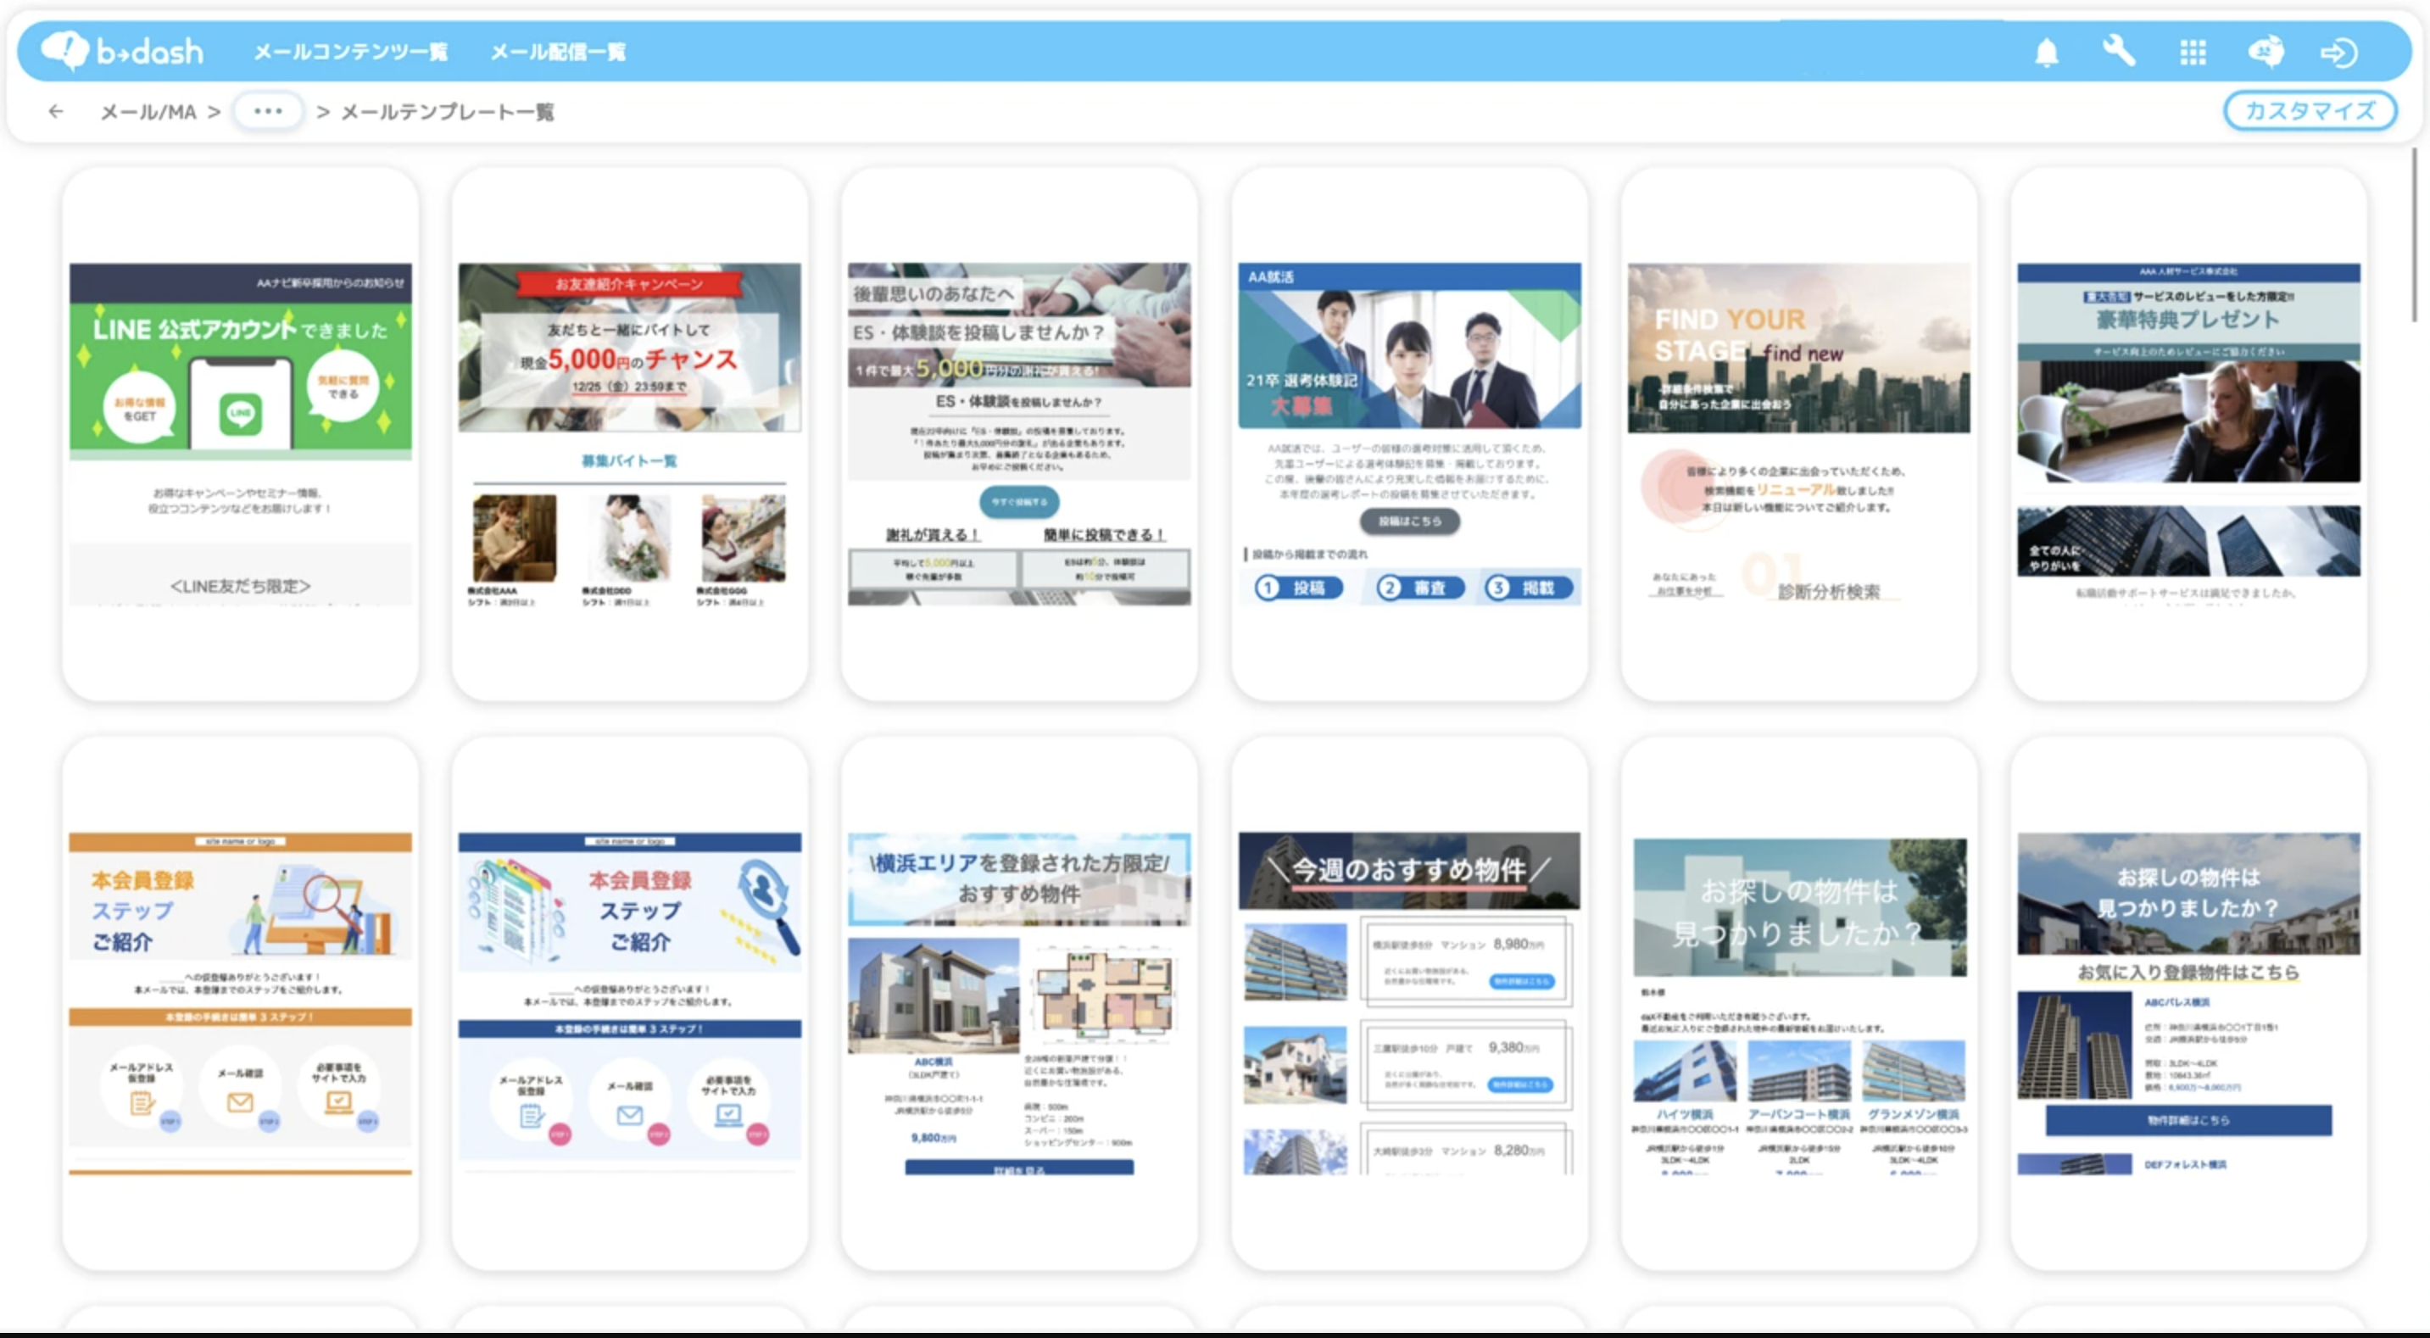Open the notifications bell icon
This screenshot has width=2430, height=1338.
coord(2045,52)
